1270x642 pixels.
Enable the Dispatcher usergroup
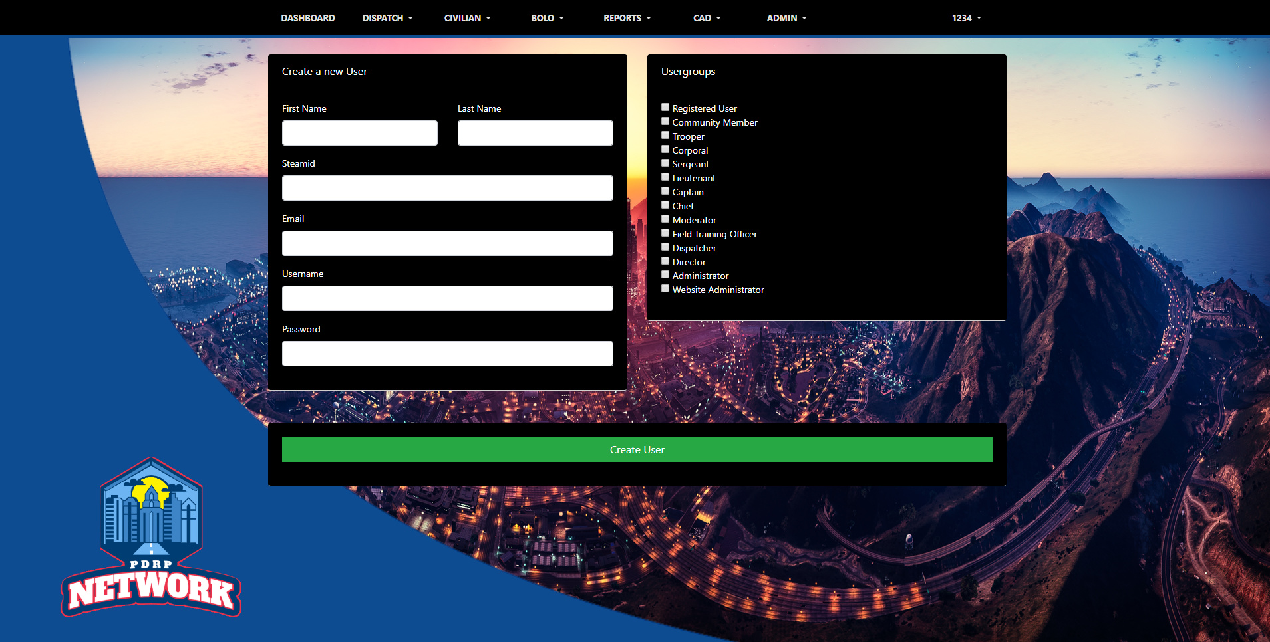pos(665,247)
